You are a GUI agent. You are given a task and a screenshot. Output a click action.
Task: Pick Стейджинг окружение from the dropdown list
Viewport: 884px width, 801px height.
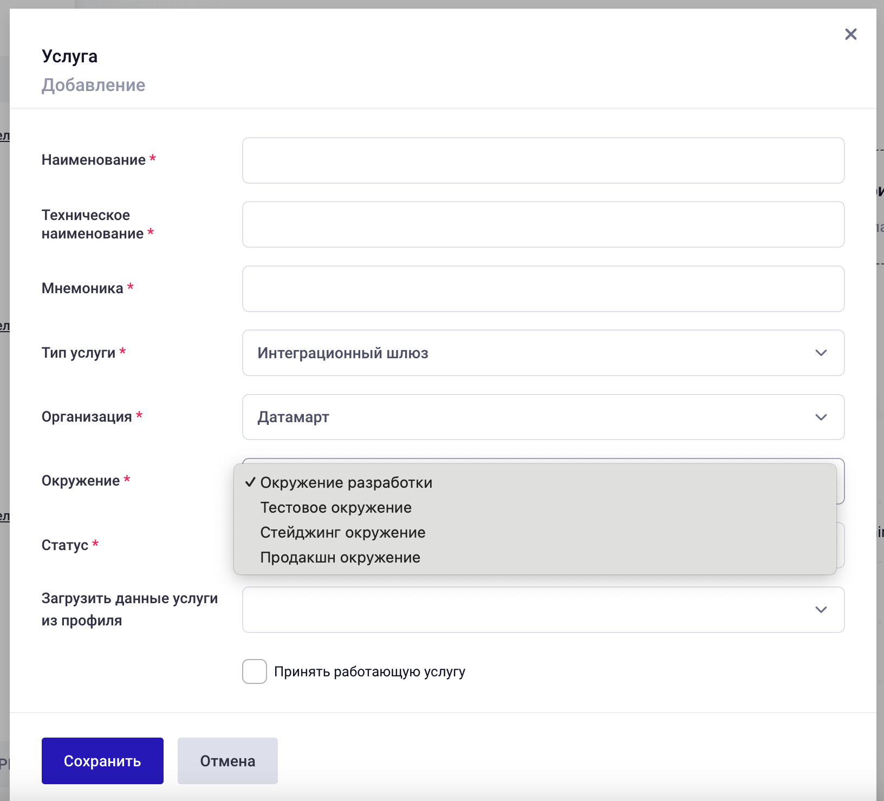(343, 533)
